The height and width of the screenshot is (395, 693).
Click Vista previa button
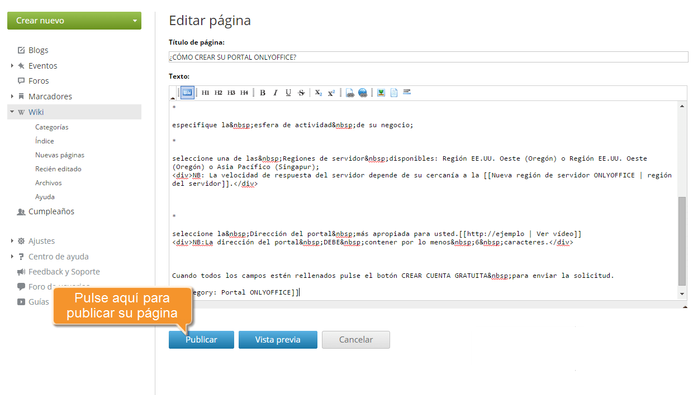point(278,340)
